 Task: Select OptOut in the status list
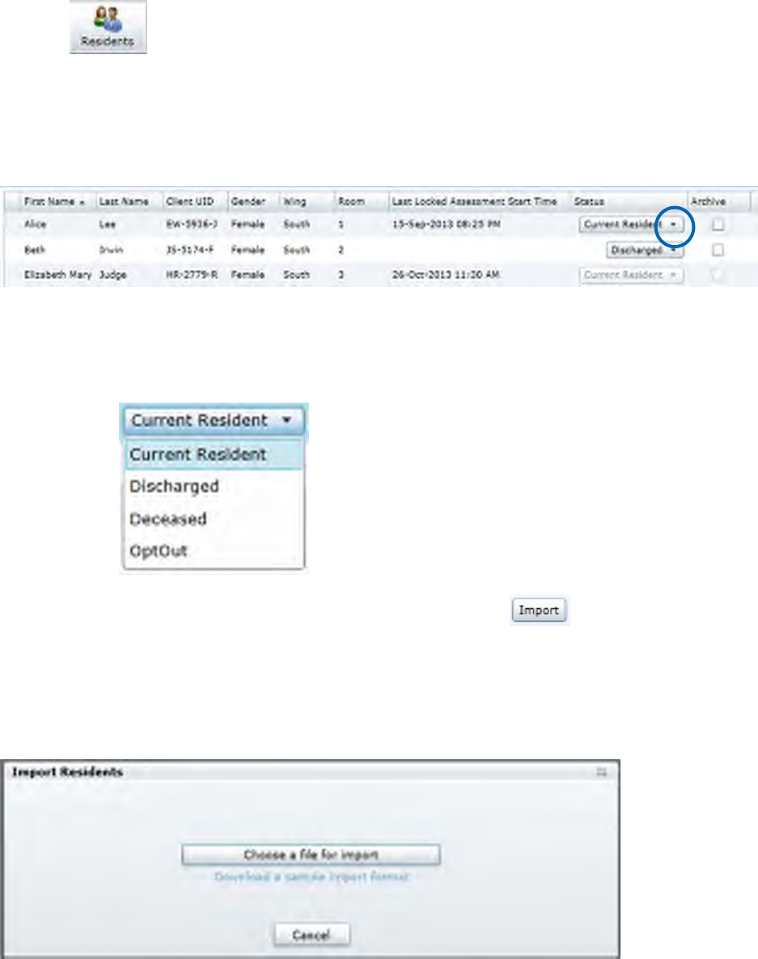pyautogui.click(x=214, y=551)
